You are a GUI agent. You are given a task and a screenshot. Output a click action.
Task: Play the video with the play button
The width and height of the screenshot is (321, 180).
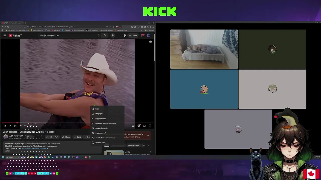coord(10,126)
